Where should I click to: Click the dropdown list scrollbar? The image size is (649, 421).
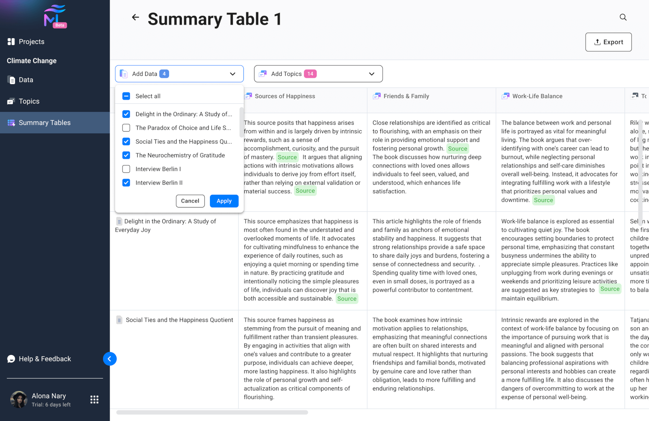tap(241, 123)
